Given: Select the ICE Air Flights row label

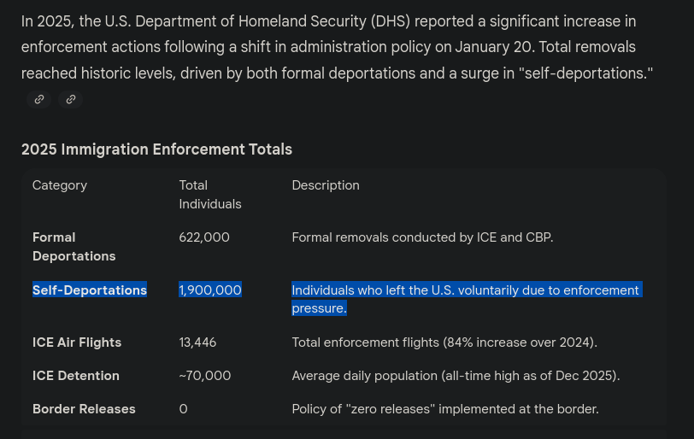Looking at the screenshot, I should (77, 342).
